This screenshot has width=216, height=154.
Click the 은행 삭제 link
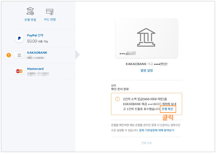pyautogui.click(x=147, y=143)
